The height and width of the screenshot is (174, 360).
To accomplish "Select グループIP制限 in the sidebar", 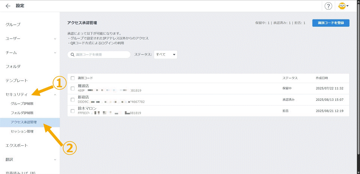I will pyautogui.click(x=22, y=104).
